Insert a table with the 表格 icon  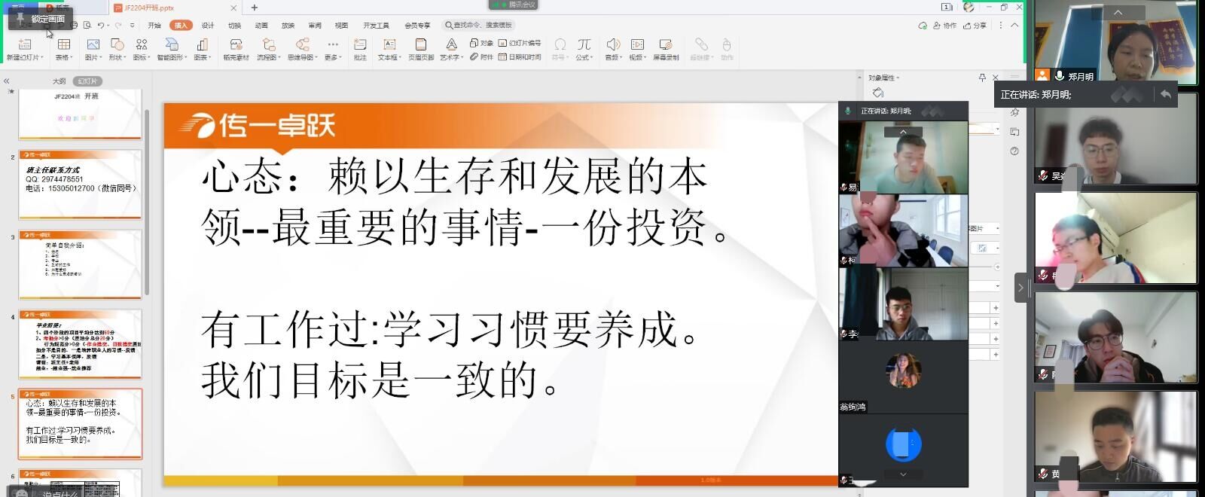pos(64,44)
